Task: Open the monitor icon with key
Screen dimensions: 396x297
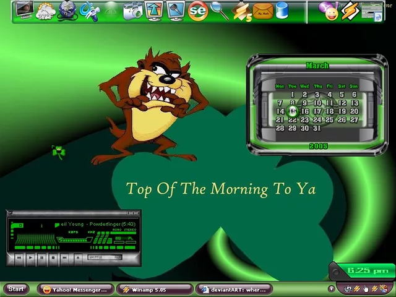Action: 176,11
